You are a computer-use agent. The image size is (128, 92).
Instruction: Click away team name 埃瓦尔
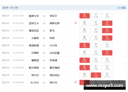coord(53,16)
